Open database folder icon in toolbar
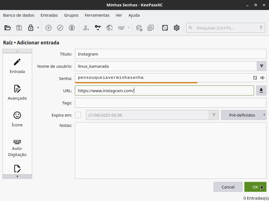269x201 pixels. coord(7,28)
